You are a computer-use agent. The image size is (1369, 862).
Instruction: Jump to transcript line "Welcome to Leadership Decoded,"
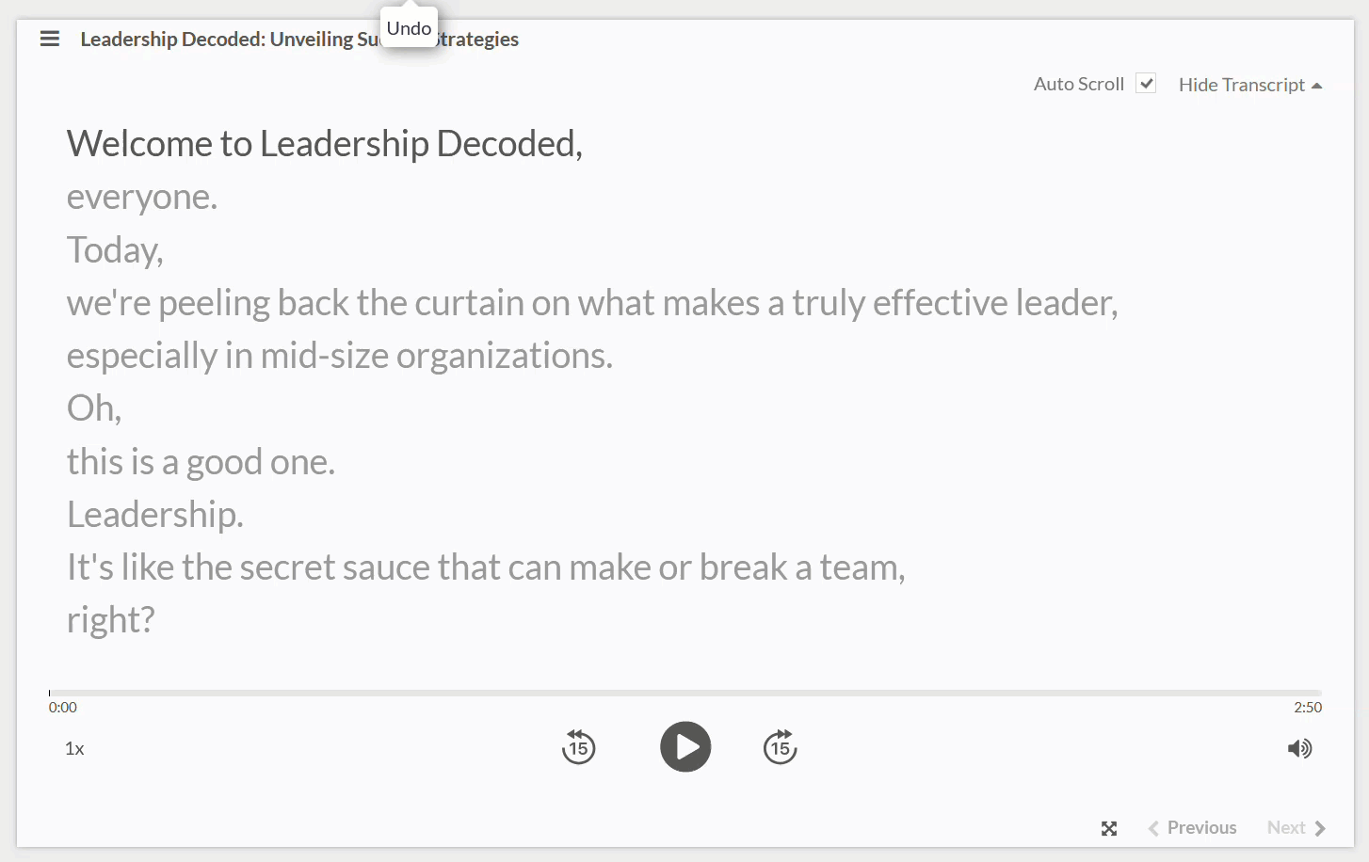[324, 144]
